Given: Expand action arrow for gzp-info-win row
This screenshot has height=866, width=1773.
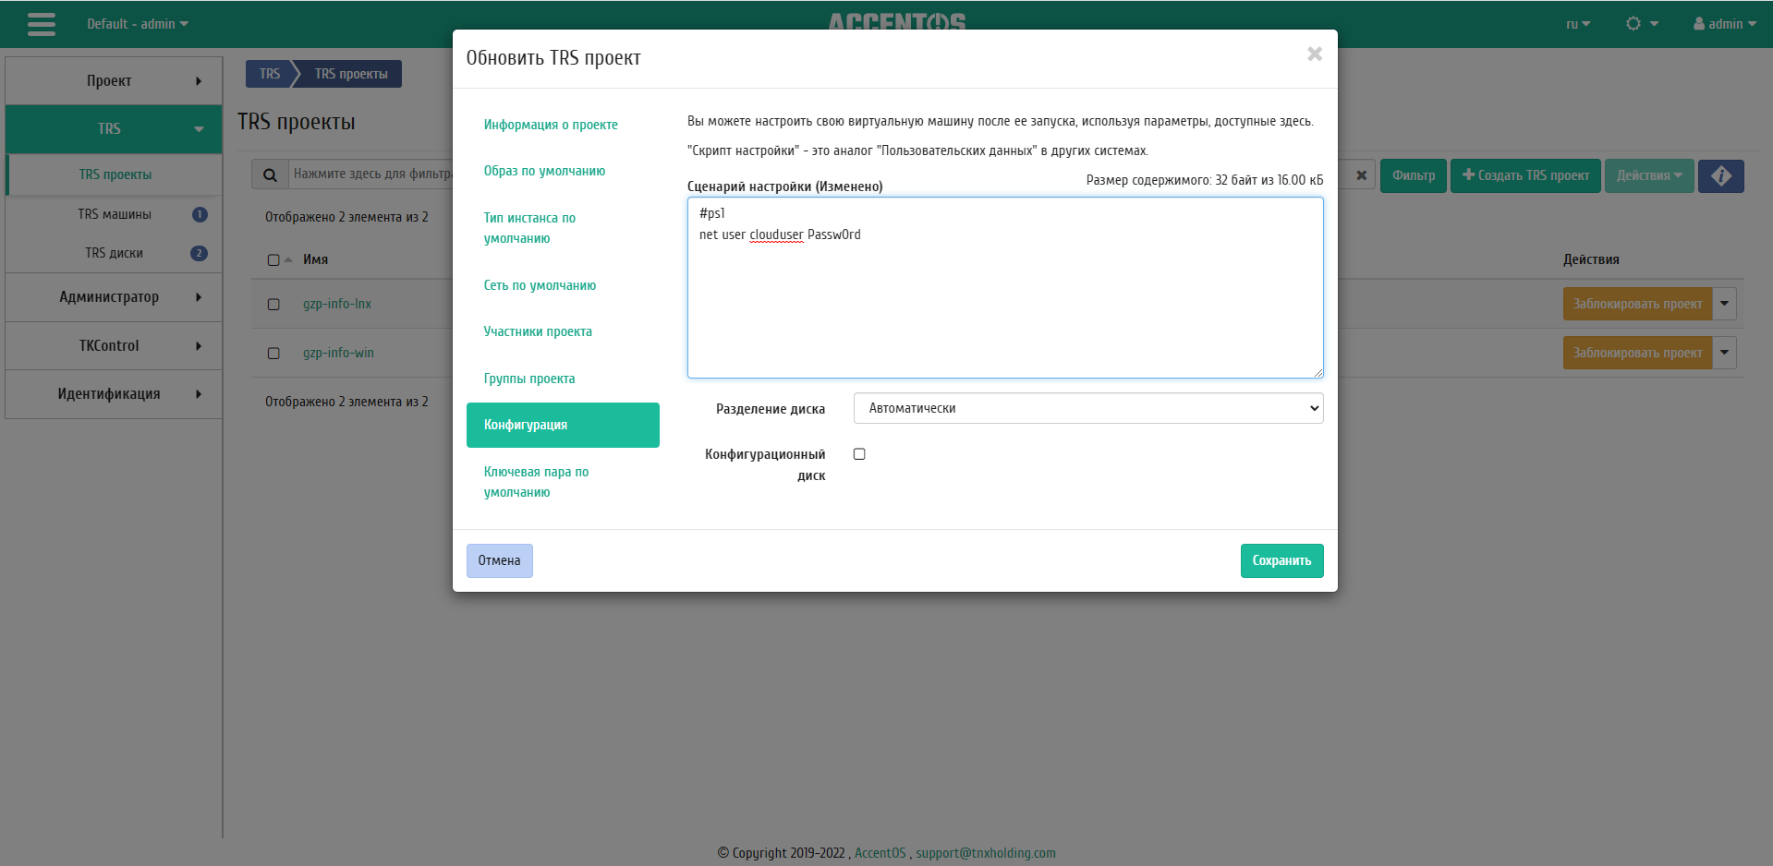Looking at the screenshot, I should point(1724,353).
